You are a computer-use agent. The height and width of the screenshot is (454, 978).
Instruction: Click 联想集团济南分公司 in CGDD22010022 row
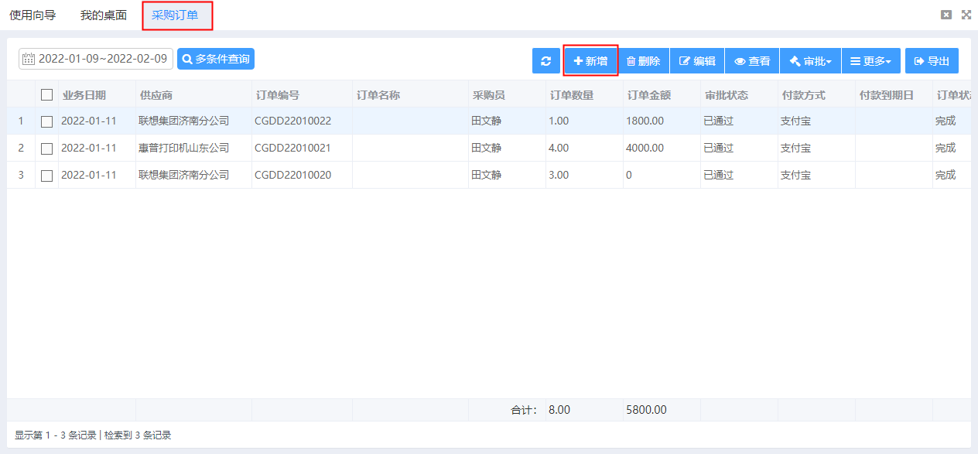click(184, 121)
